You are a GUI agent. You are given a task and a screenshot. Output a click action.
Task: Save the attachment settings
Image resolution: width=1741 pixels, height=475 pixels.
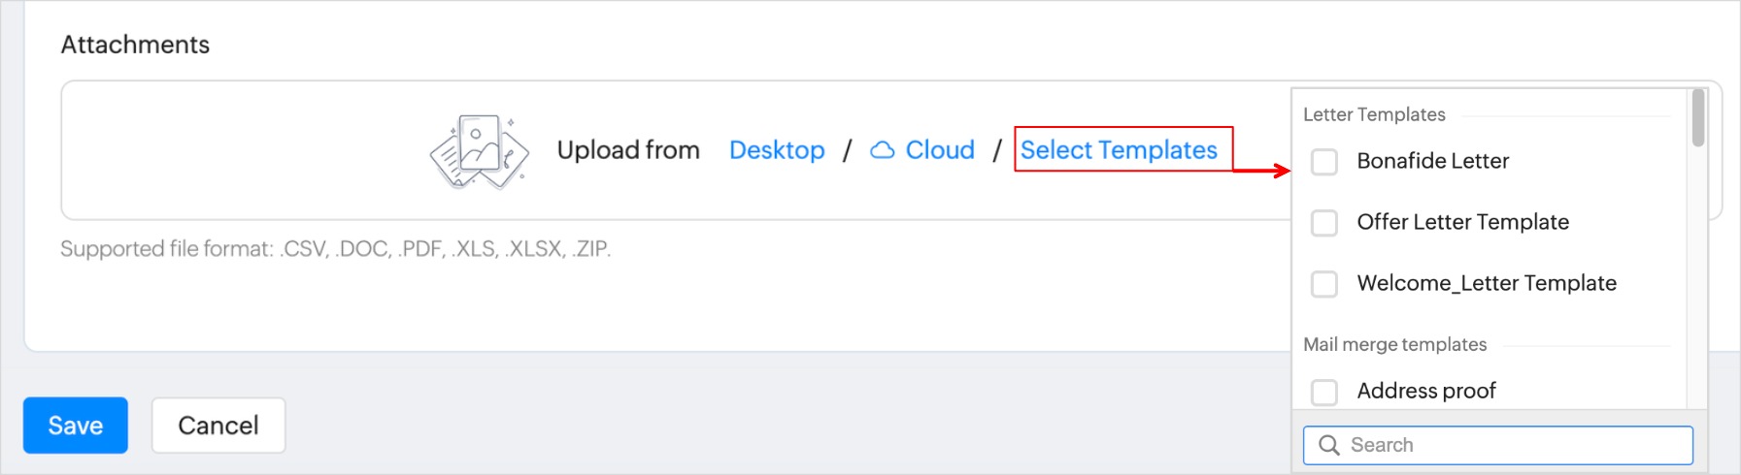(76, 426)
